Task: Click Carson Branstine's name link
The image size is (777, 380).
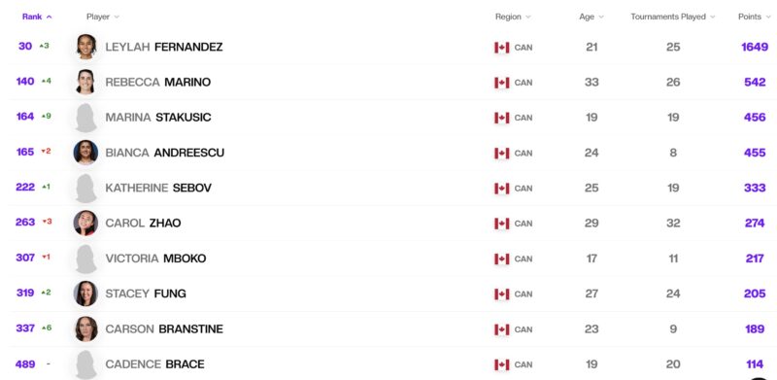Action: pyautogui.click(x=164, y=329)
